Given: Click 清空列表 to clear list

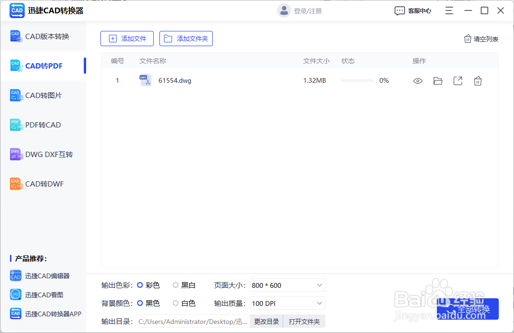Looking at the screenshot, I should pos(481,39).
